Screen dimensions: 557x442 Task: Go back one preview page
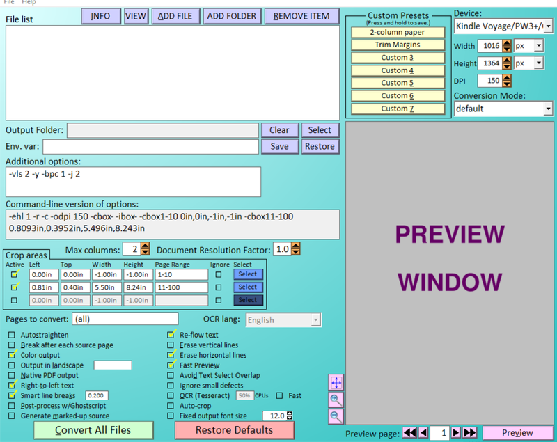tap(422, 432)
